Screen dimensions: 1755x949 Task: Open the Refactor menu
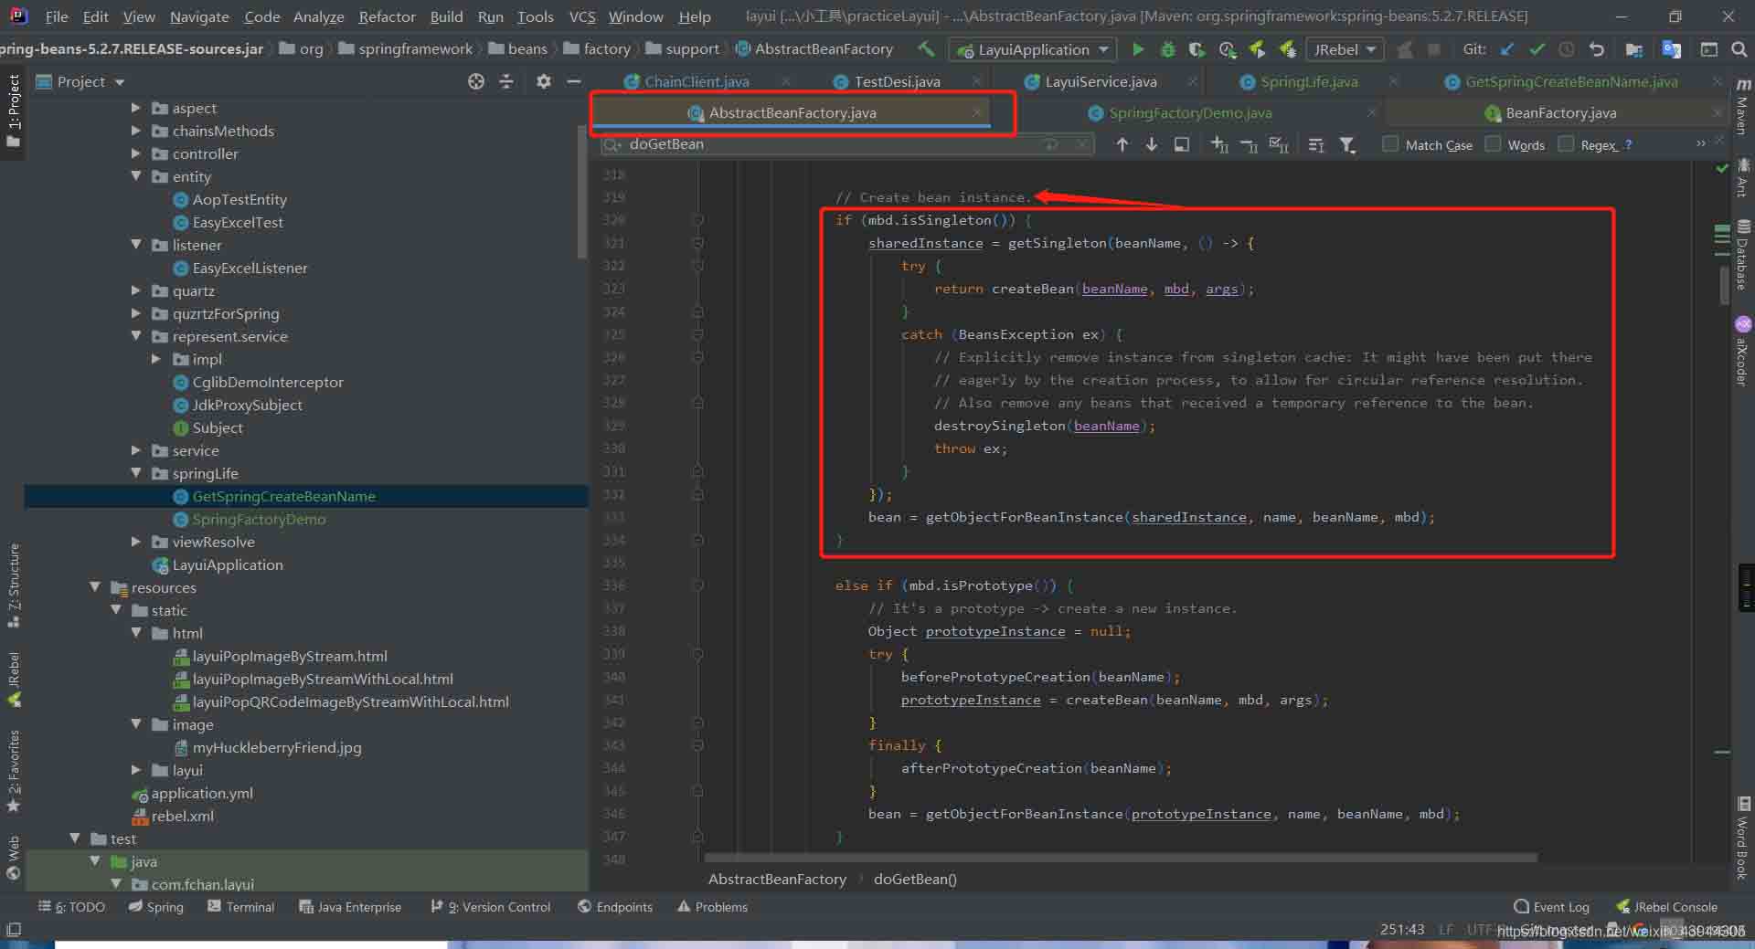(x=387, y=16)
